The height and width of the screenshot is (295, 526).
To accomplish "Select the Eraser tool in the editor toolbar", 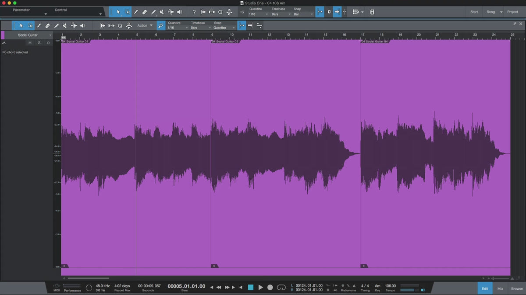I will [x=47, y=26].
